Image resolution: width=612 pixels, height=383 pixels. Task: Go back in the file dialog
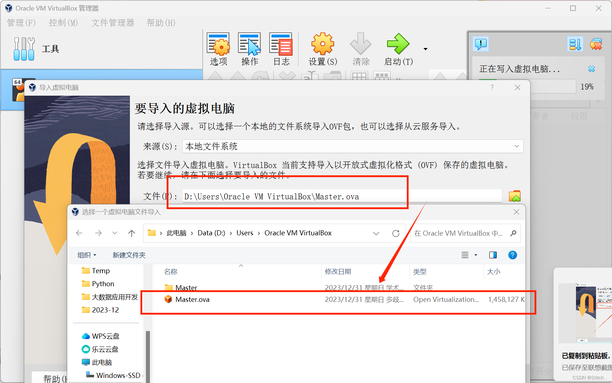(79, 233)
